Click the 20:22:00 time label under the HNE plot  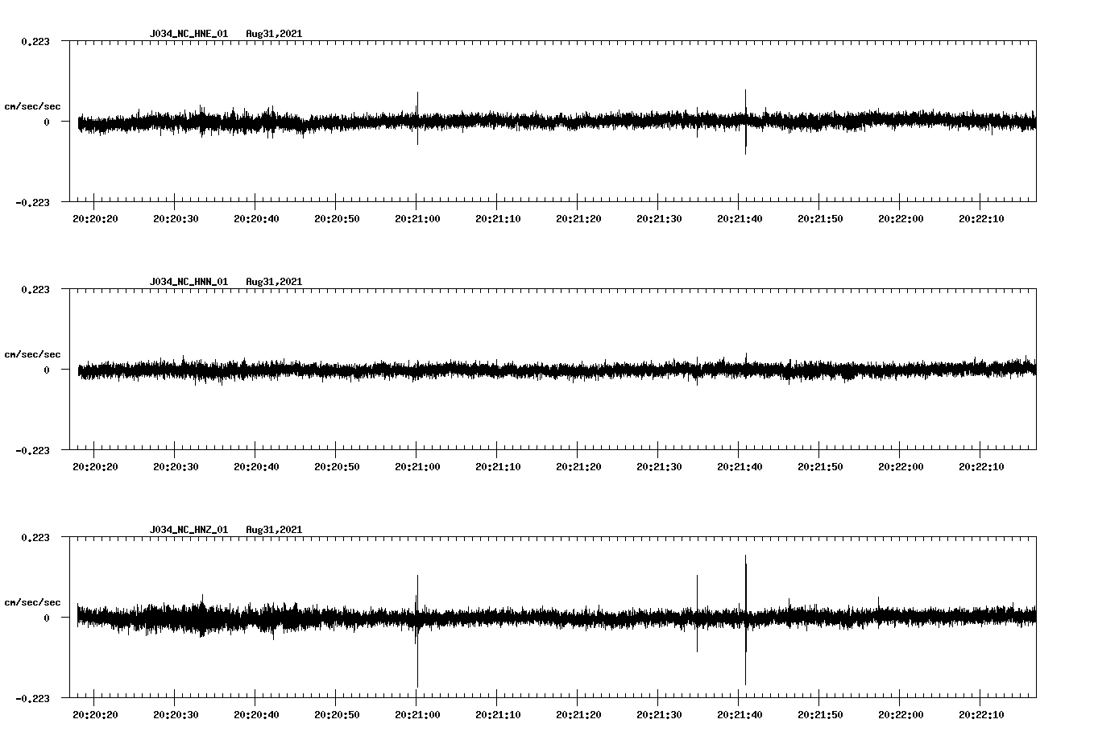(x=901, y=218)
